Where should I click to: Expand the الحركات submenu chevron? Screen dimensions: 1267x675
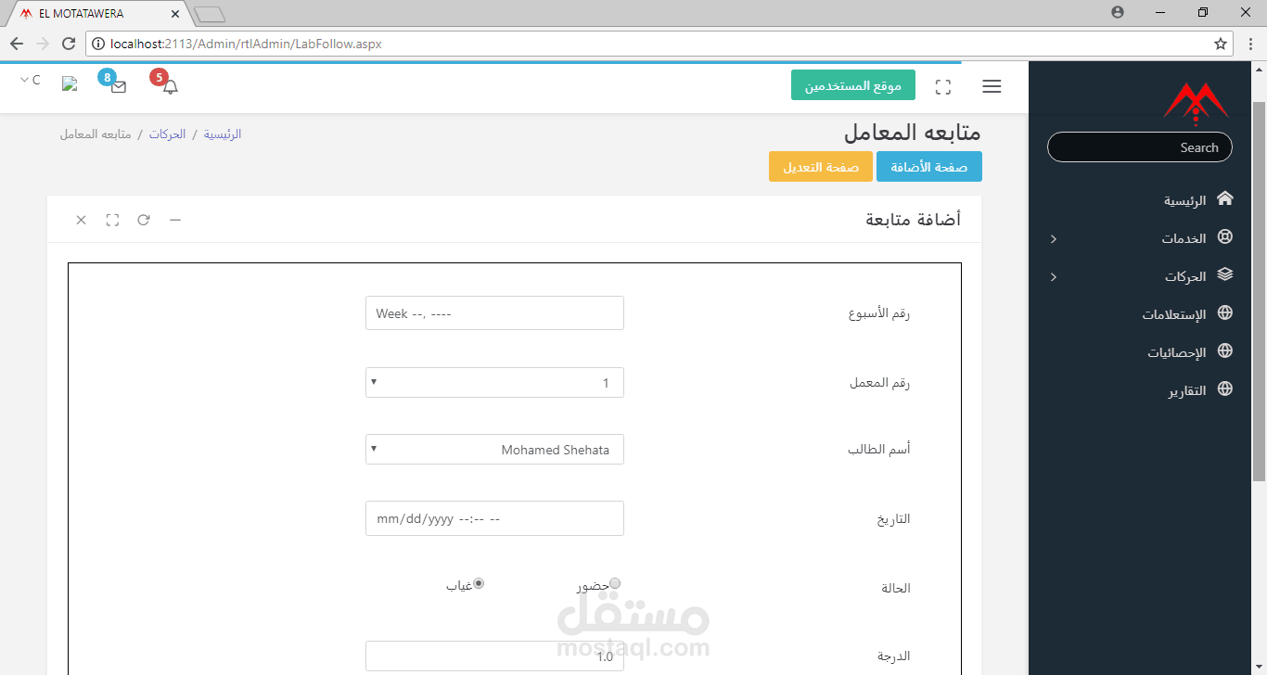(x=1053, y=277)
